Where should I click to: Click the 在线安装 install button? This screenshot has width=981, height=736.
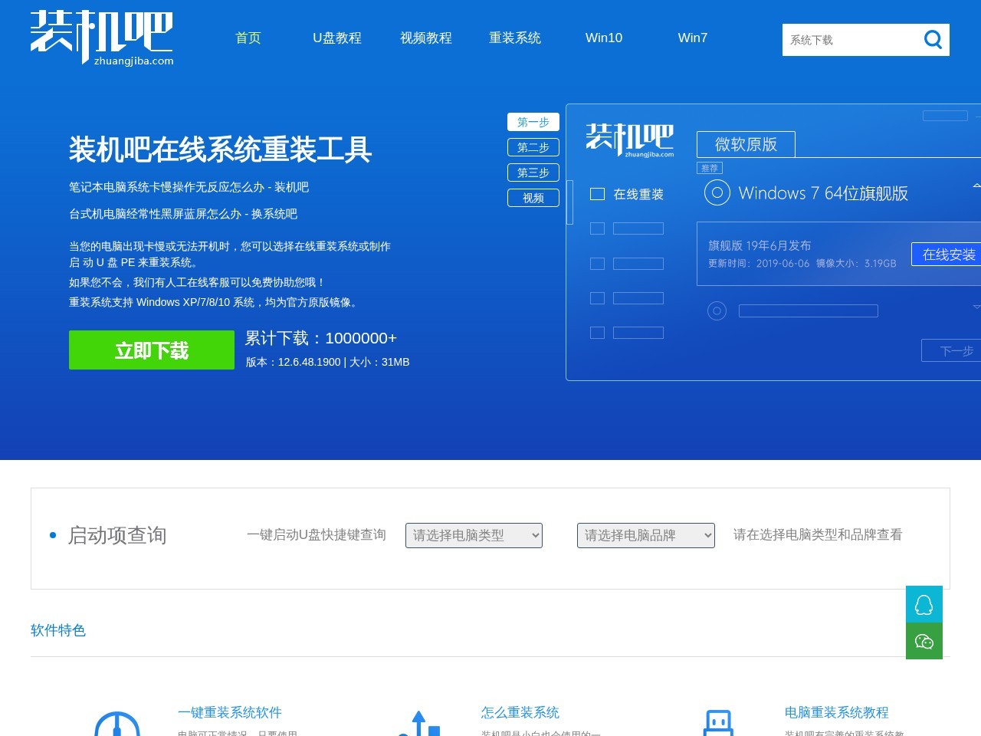pyautogui.click(x=950, y=254)
